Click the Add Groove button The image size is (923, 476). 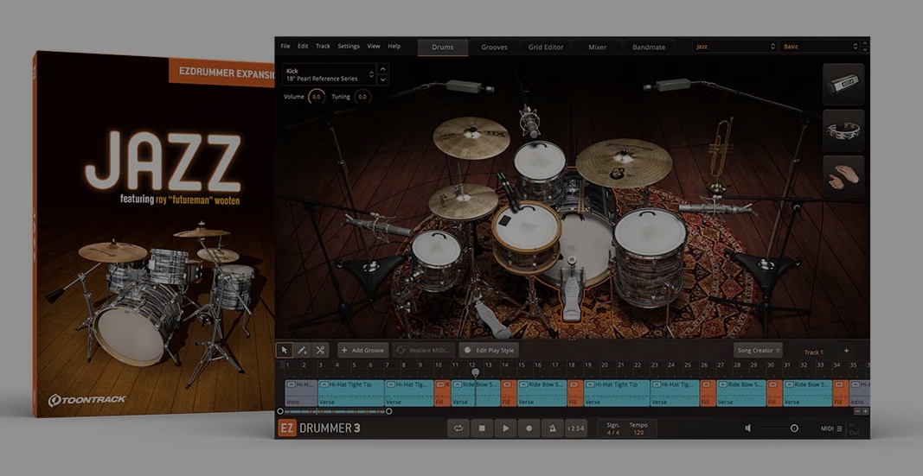pos(362,350)
